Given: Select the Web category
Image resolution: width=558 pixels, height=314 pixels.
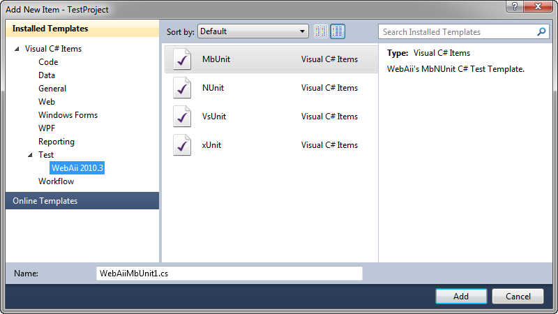Looking at the screenshot, I should (47, 102).
